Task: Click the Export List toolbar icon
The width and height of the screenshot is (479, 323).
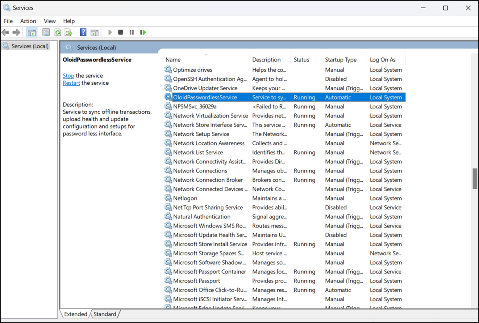Action: coord(69,32)
